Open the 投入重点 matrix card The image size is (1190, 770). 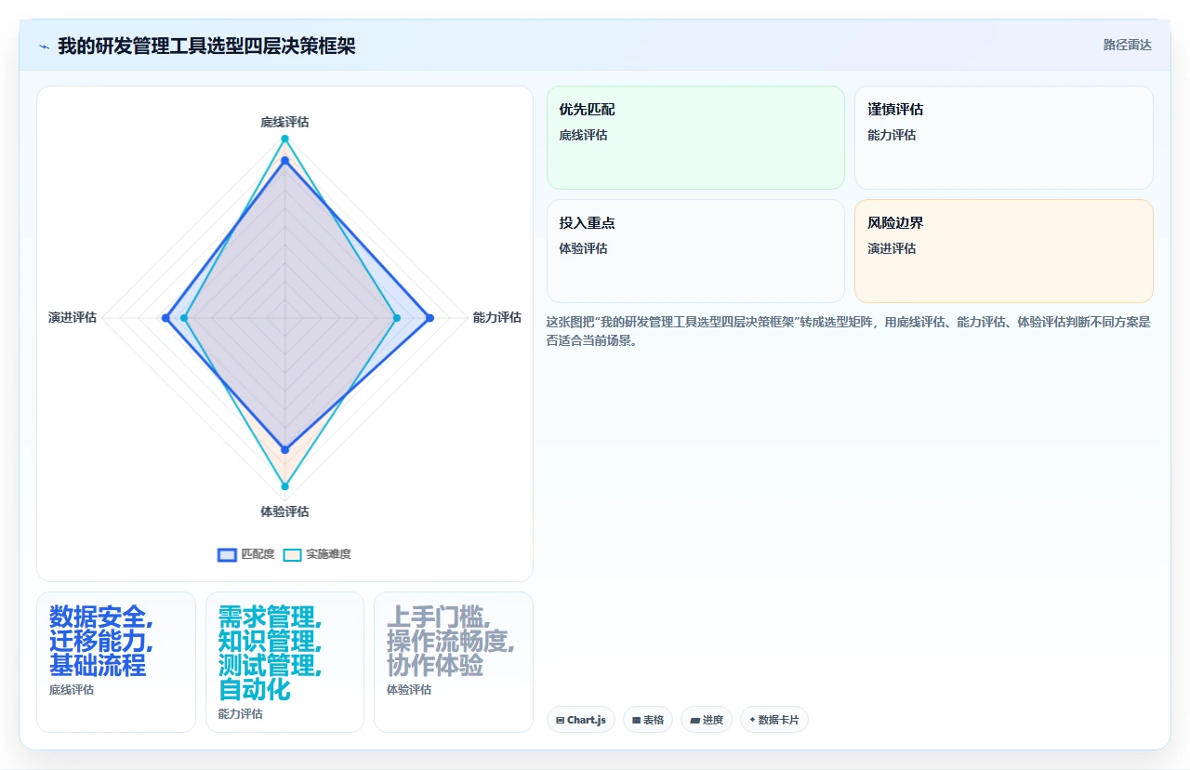[695, 251]
